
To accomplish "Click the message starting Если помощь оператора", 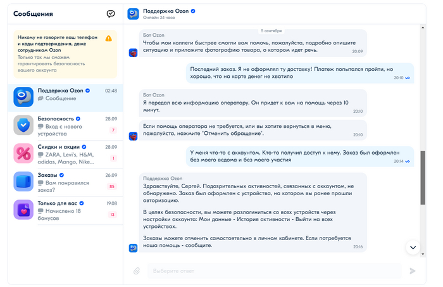I will click(253, 130).
